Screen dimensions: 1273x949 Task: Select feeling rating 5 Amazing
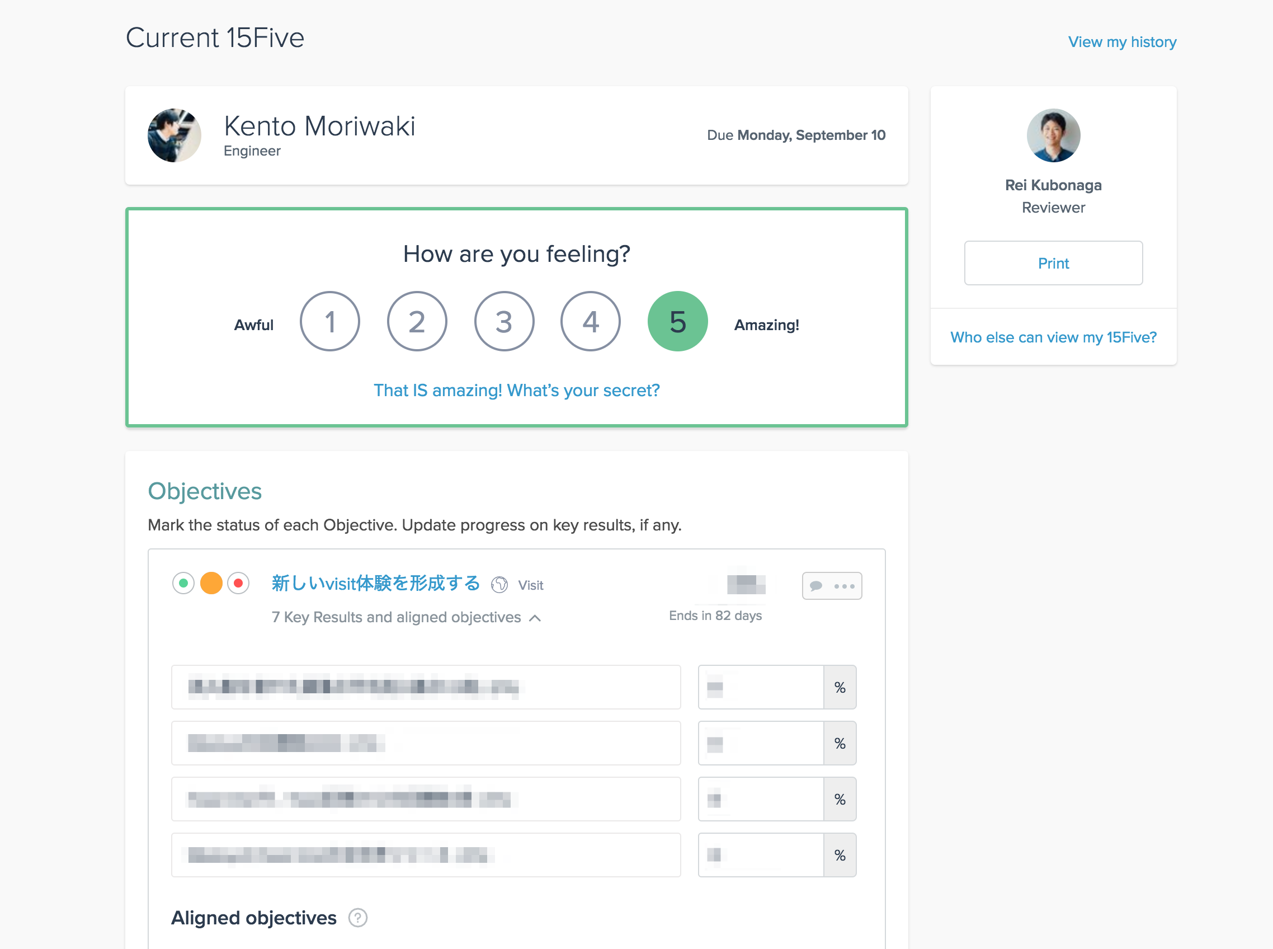coord(677,320)
